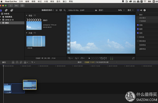This screenshot has height=103, width=158.
Task: Select the gap clip in storyline
Action: 18,88
